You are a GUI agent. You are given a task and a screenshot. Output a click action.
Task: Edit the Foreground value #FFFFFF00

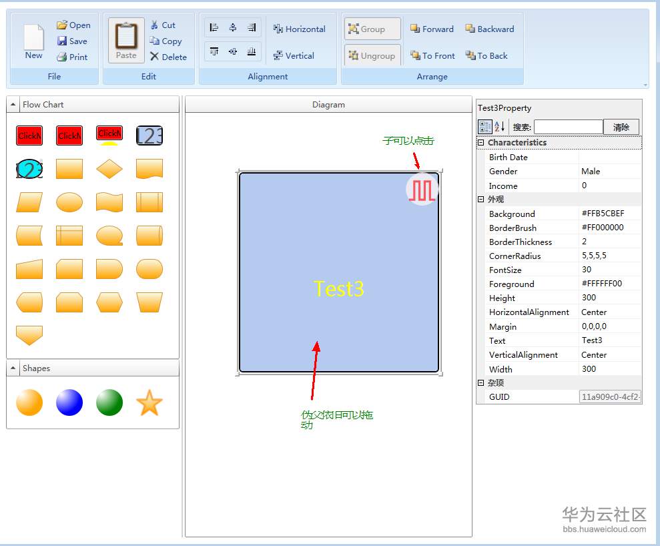coord(610,284)
